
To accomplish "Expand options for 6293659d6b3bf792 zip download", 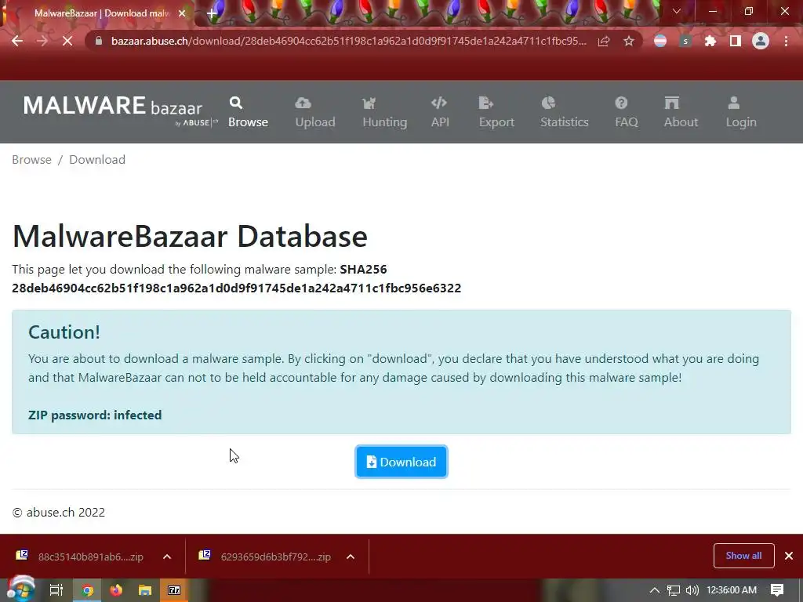I will tap(351, 557).
